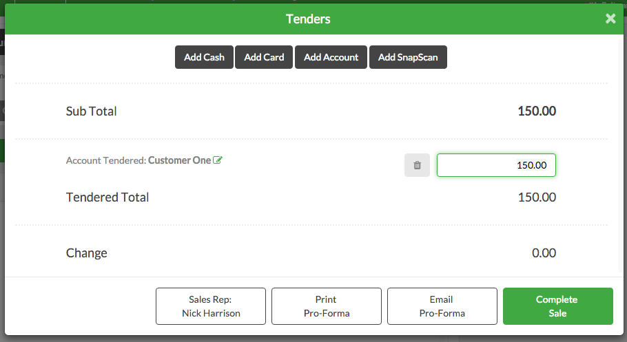Select the Customer One name

pyautogui.click(x=179, y=160)
